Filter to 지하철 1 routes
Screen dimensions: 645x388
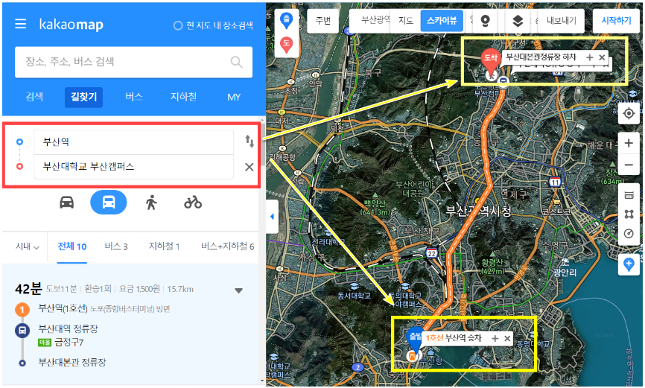164,247
